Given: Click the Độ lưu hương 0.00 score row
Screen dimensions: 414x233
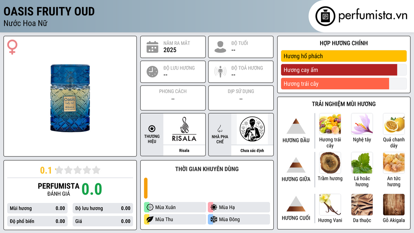Looking at the screenshot, I should (103, 208).
